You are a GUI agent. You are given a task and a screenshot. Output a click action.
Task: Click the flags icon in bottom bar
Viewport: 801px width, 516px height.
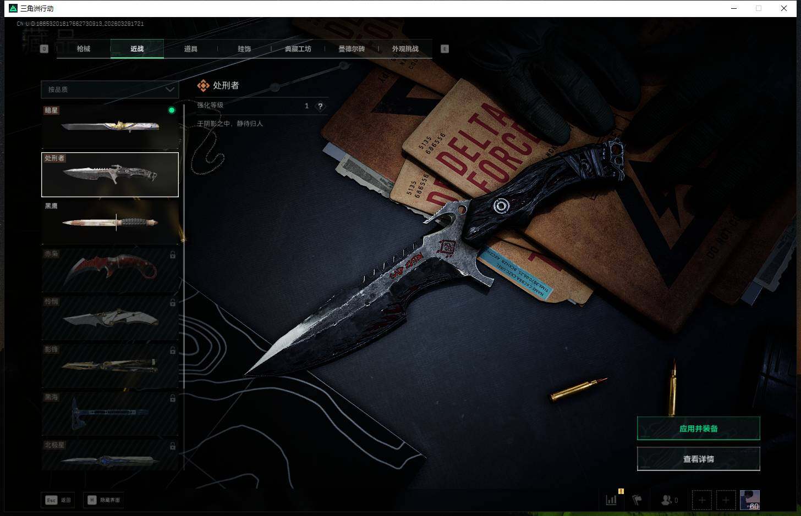point(637,500)
